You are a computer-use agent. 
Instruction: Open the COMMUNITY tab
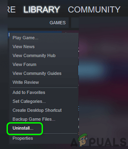pyautogui.click(x=94, y=9)
